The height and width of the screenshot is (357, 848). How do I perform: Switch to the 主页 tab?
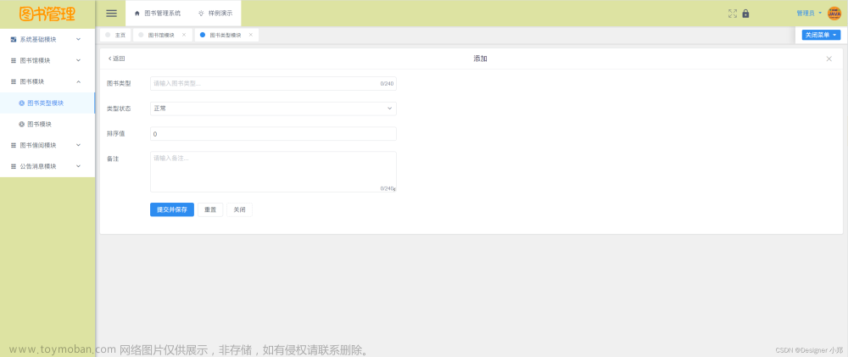tap(115, 35)
